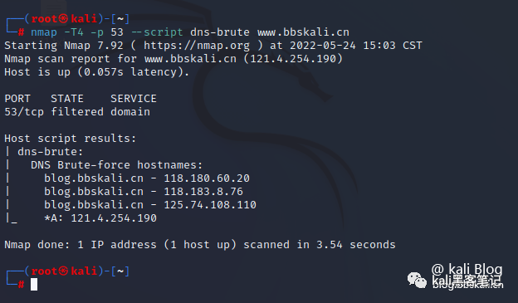Click the https://nmap.org link text

pyautogui.click(x=197, y=46)
